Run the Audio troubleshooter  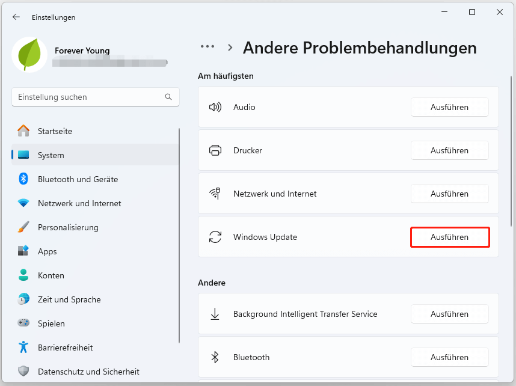coord(449,107)
